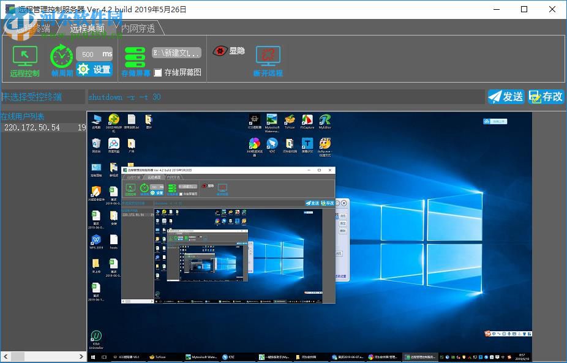Open 设置 with the gear button
The width and height of the screenshot is (567, 363).
tap(94, 70)
